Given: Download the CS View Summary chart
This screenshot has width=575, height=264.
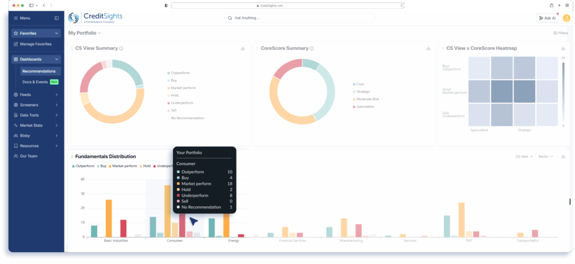Looking at the screenshot, I should [243, 49].
